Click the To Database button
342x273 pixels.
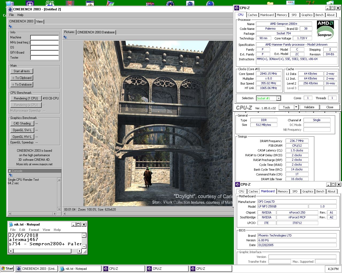click(x=22, y=85)
